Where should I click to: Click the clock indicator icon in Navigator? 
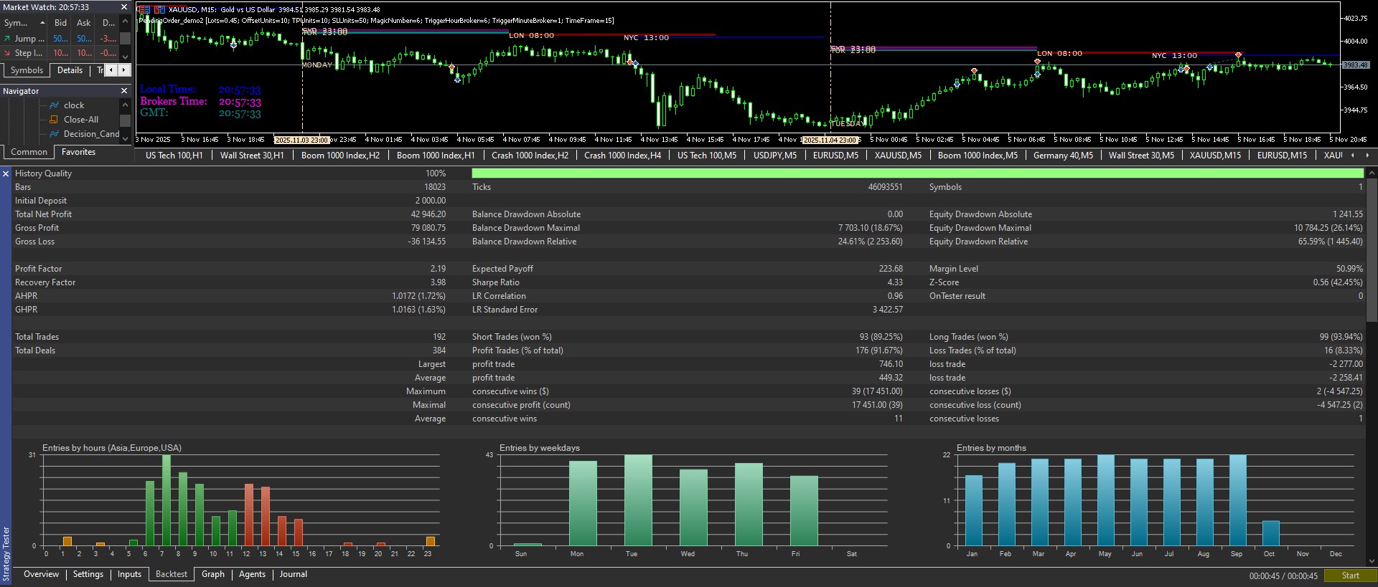click(54, 105)
